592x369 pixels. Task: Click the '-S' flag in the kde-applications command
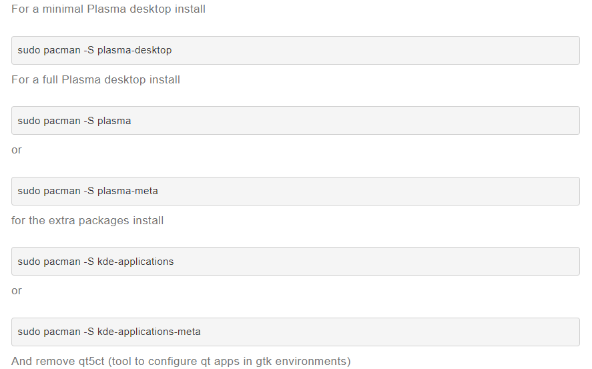(89, 262)
